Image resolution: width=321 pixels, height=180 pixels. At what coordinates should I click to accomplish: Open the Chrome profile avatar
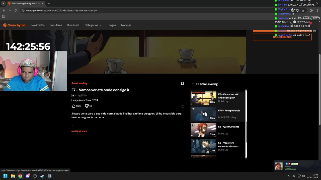click(x=311, y=10)
